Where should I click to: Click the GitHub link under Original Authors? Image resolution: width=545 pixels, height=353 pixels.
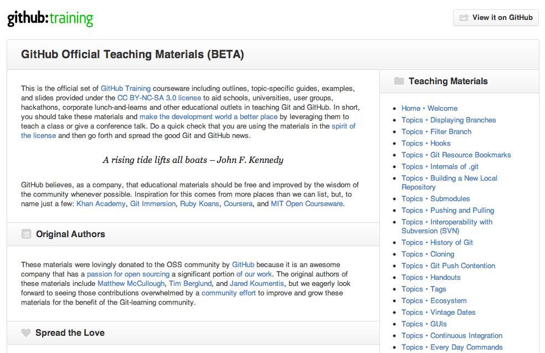[x=243, y=265]
